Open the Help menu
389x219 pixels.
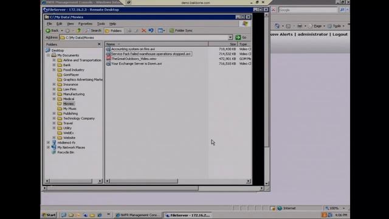[x=112, y=24]
